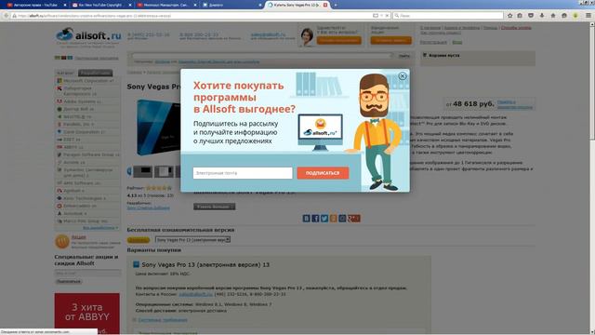
Task: Click the yellow download button for trial
Action: pyautogui.click(x=139, y=240)
